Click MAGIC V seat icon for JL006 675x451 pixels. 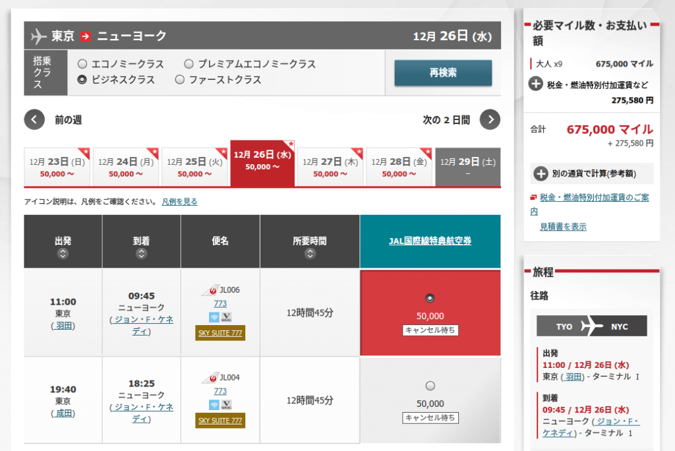click(227, 317)
